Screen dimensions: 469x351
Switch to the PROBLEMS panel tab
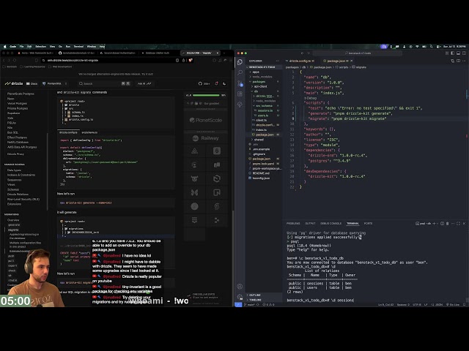(x=293, y=223)
